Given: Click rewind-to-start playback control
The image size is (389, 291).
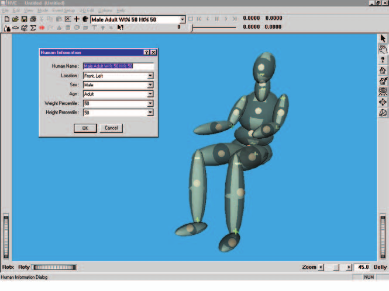Looking at the screenshot, I should click(x=199, y=19).
